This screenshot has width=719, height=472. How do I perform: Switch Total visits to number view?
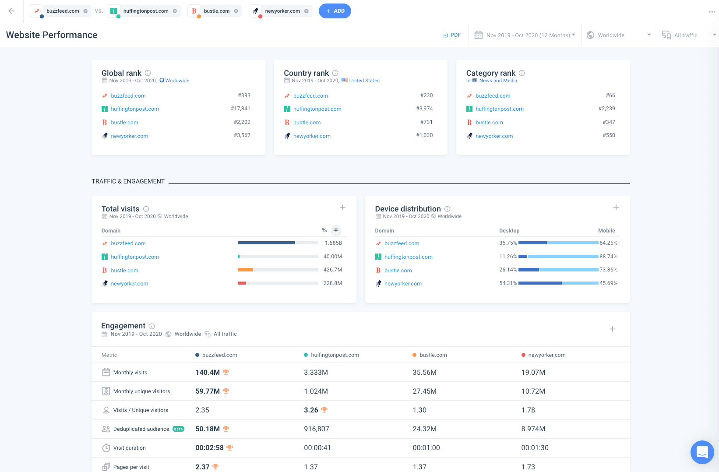[336, 230]
